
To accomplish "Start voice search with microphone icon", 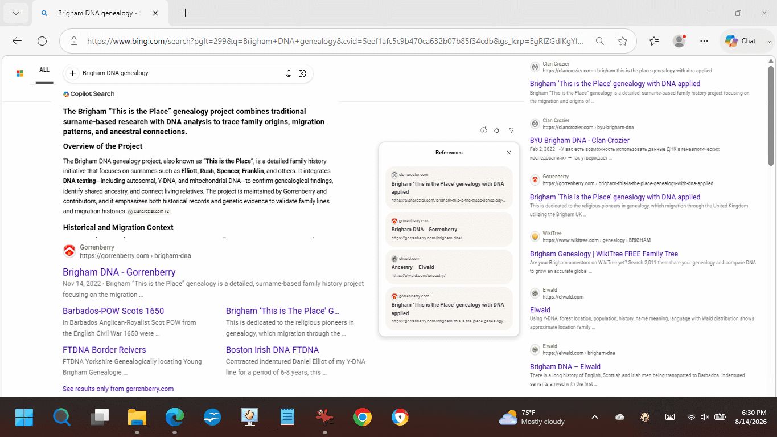I will [x=289, y=73].
